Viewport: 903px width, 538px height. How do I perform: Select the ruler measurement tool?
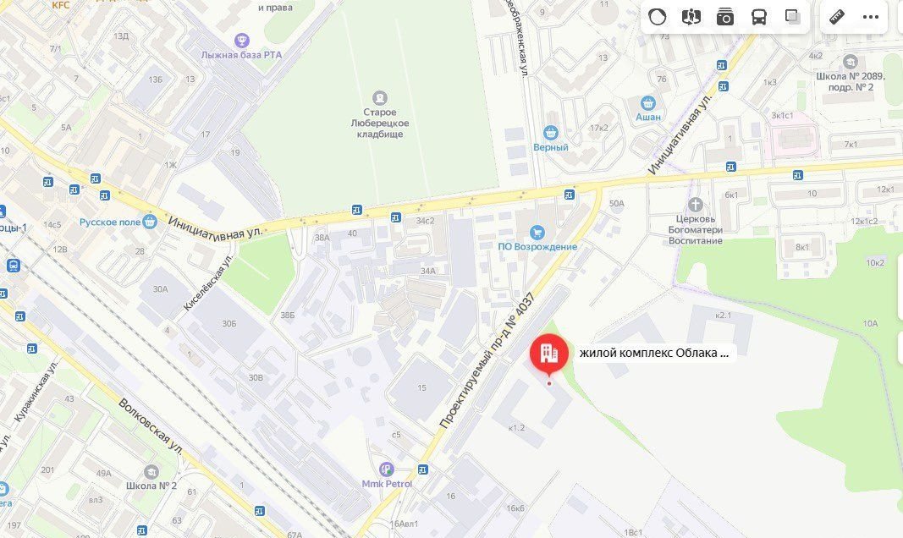tap(837, 17)
